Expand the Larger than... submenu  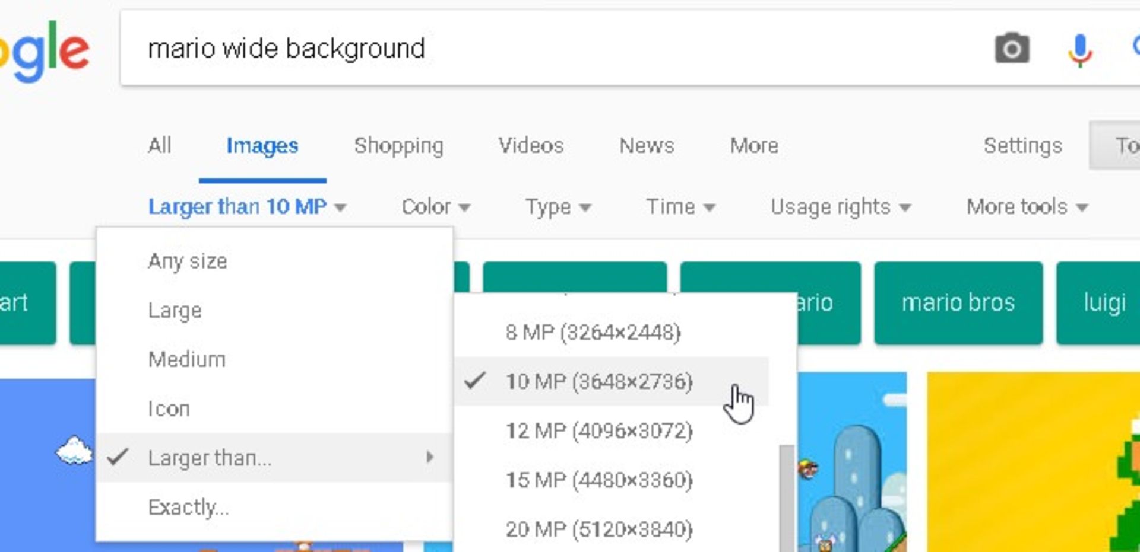click(274, 457)
